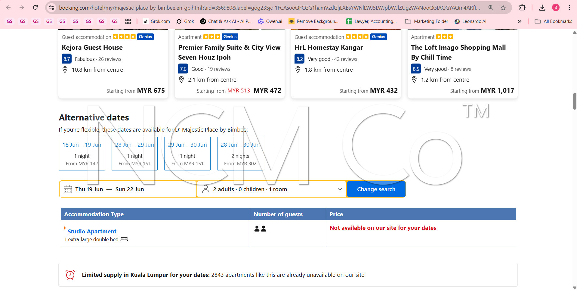Open the Thu 19 Jun check-in date
577x290 pixels.
(89, 189)
